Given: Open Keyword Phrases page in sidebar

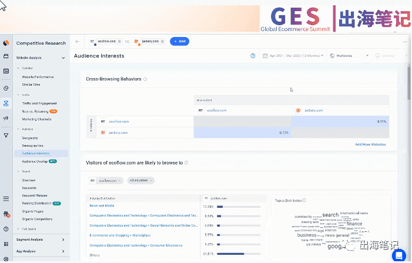Looking at the screenshot, I should [x=35, y=195].
